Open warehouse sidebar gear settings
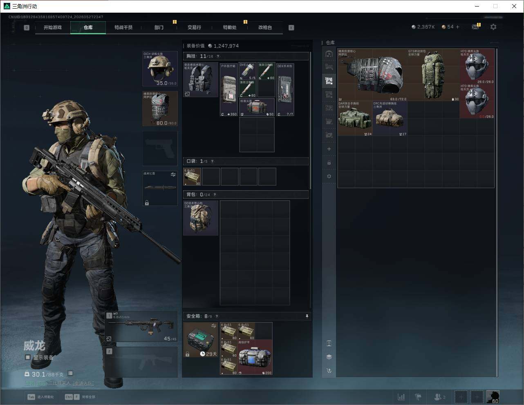 point(329,176)
